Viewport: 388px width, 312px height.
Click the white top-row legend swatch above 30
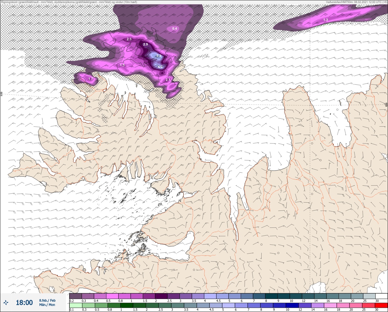(381, 296)
